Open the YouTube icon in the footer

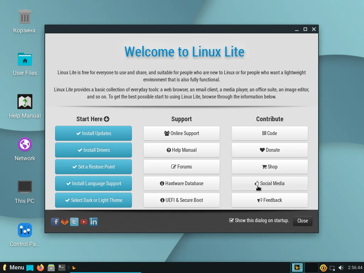click(x=84, y=221)
